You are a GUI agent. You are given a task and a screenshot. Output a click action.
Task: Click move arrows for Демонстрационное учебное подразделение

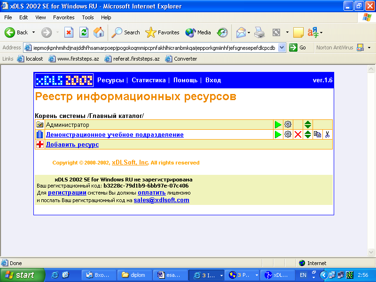(308, 134)
